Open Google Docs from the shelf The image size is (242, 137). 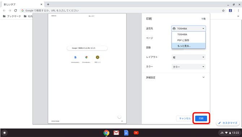[x=126, y=133]
